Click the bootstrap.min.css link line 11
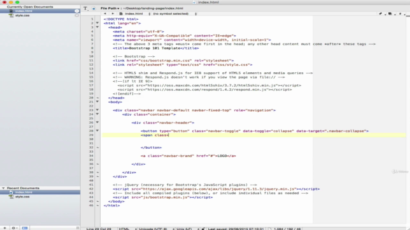This screenshot has width=410, height=230. (174, 61)
